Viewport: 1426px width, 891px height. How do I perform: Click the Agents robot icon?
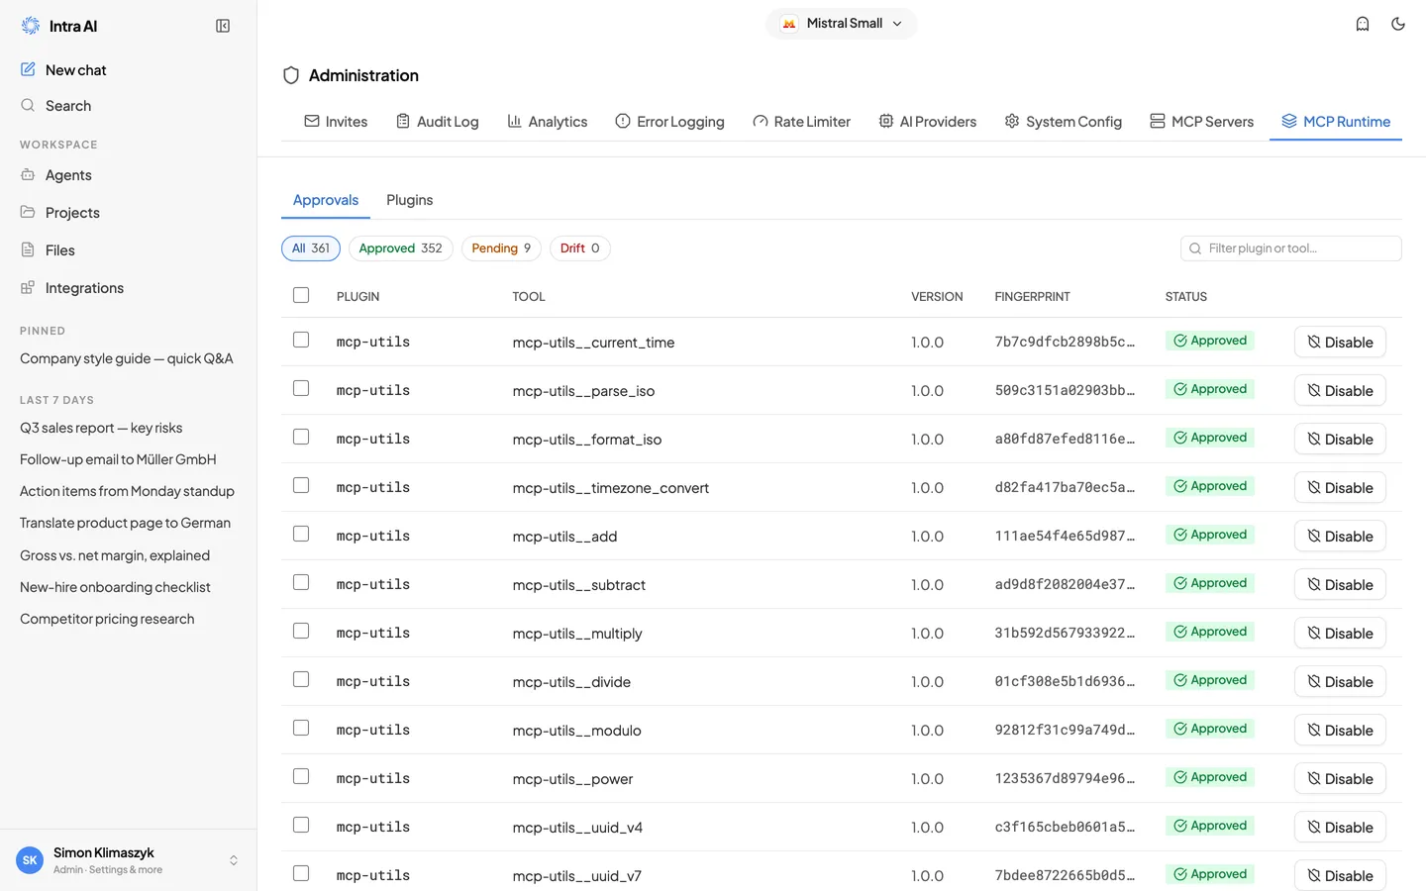point(28,174)
